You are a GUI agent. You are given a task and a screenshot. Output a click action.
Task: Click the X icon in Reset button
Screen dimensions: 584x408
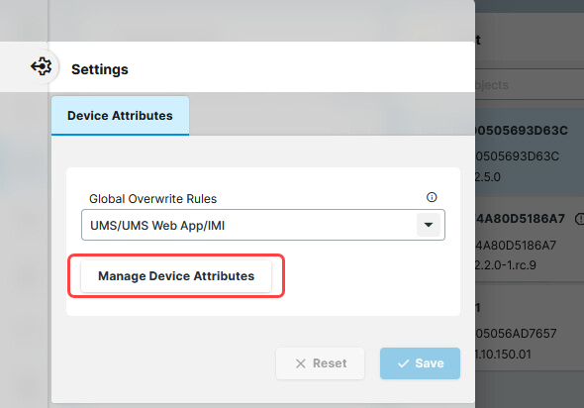[x=300, y=363]
